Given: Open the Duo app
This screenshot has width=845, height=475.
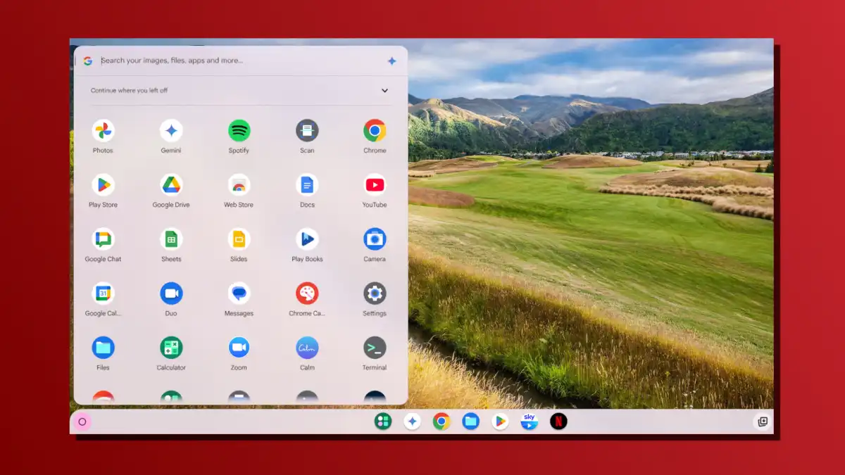Looking at the screenshot, I should point(171,293).
